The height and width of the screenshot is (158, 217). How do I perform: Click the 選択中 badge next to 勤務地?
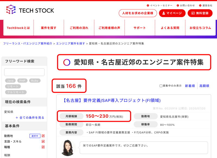pyautogui.click(x=35, y=136)
